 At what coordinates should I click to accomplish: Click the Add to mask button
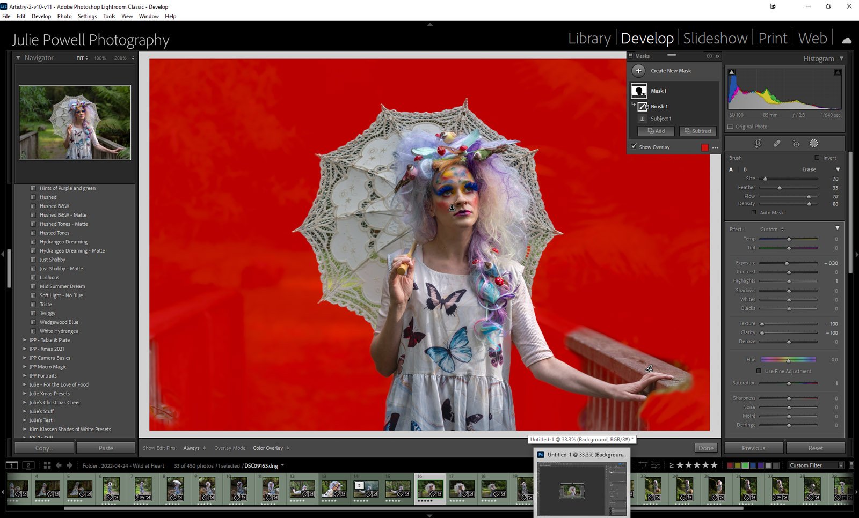point(656,131)
